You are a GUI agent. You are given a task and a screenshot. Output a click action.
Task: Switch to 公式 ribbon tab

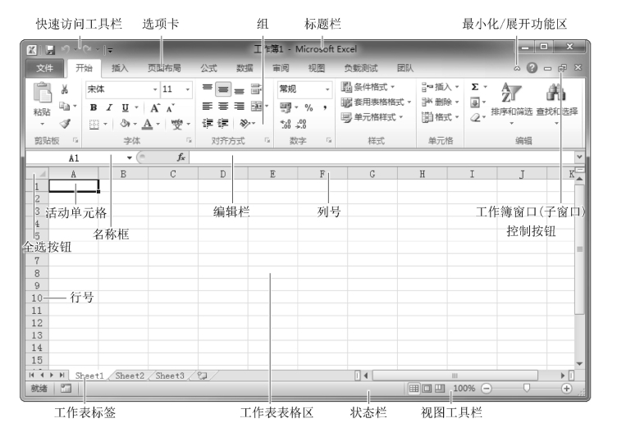[208, 68]
